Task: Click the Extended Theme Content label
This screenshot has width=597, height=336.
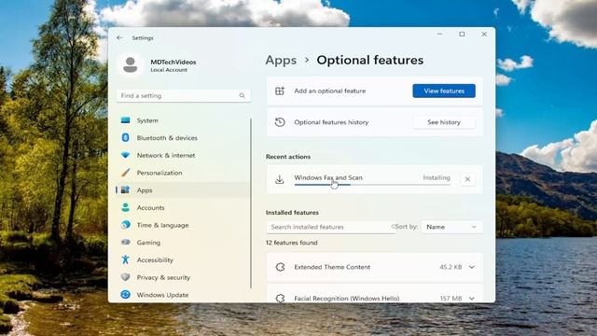Action: coord(332,267)
